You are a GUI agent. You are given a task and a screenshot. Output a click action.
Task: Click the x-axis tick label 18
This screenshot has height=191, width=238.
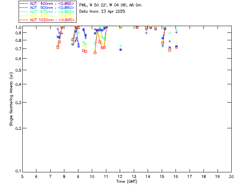[x=203, y=176]
